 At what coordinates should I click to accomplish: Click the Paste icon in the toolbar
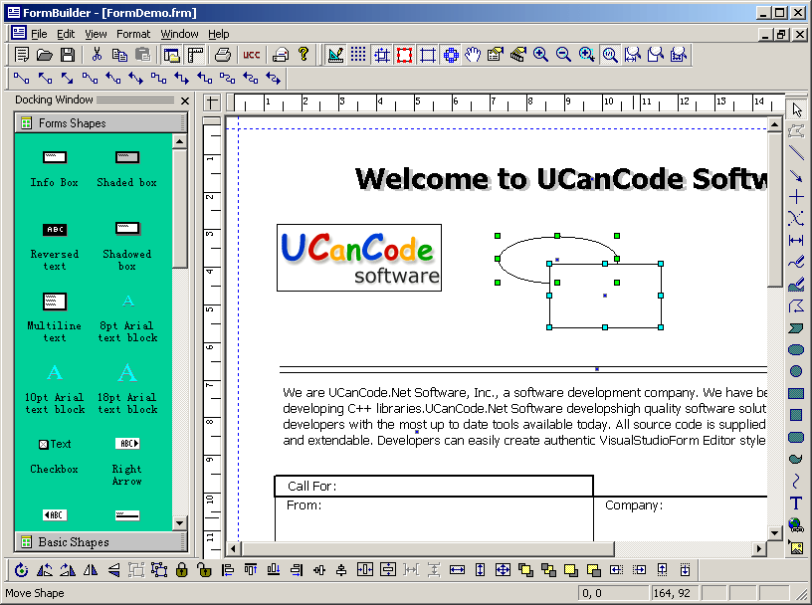(142, 55)
